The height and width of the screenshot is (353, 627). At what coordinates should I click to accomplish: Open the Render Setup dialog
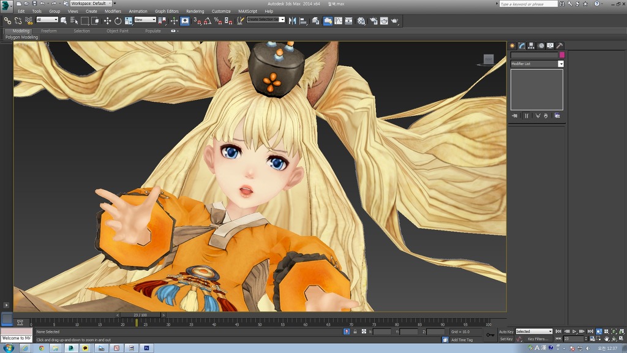[x=374, y=20]
